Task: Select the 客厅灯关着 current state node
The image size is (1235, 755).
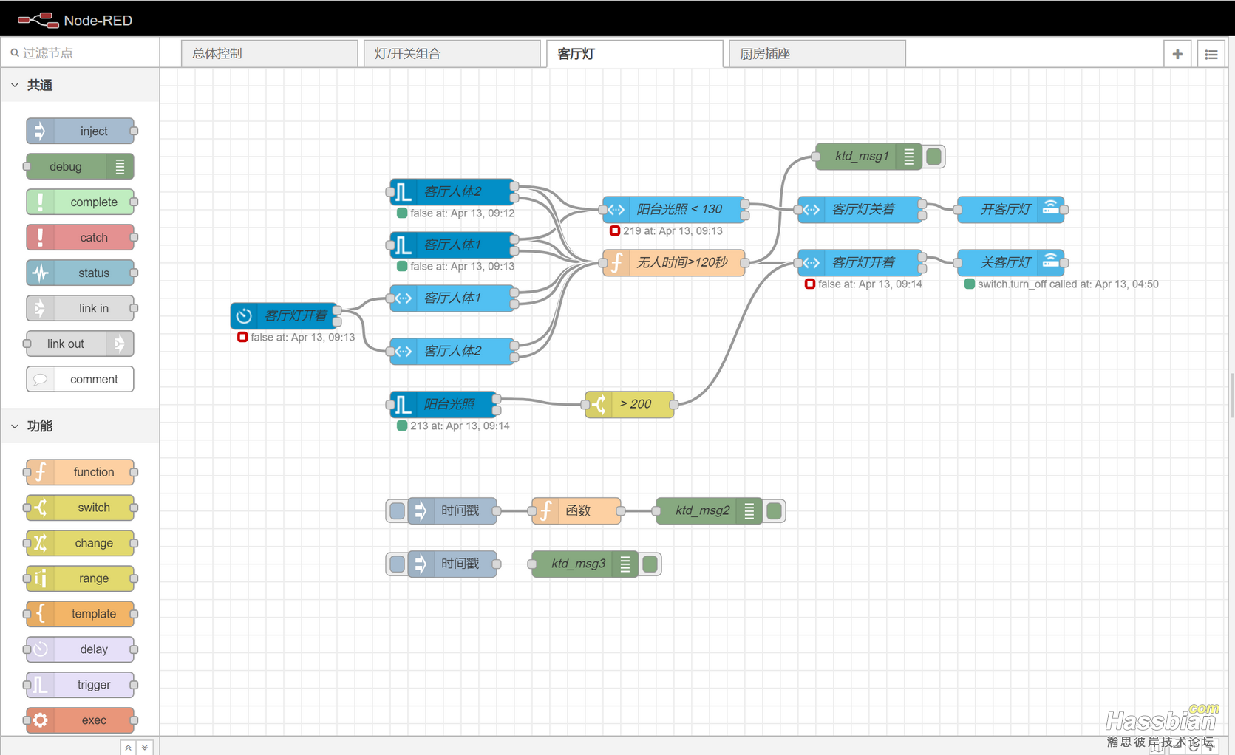Action: coord(860,209)
